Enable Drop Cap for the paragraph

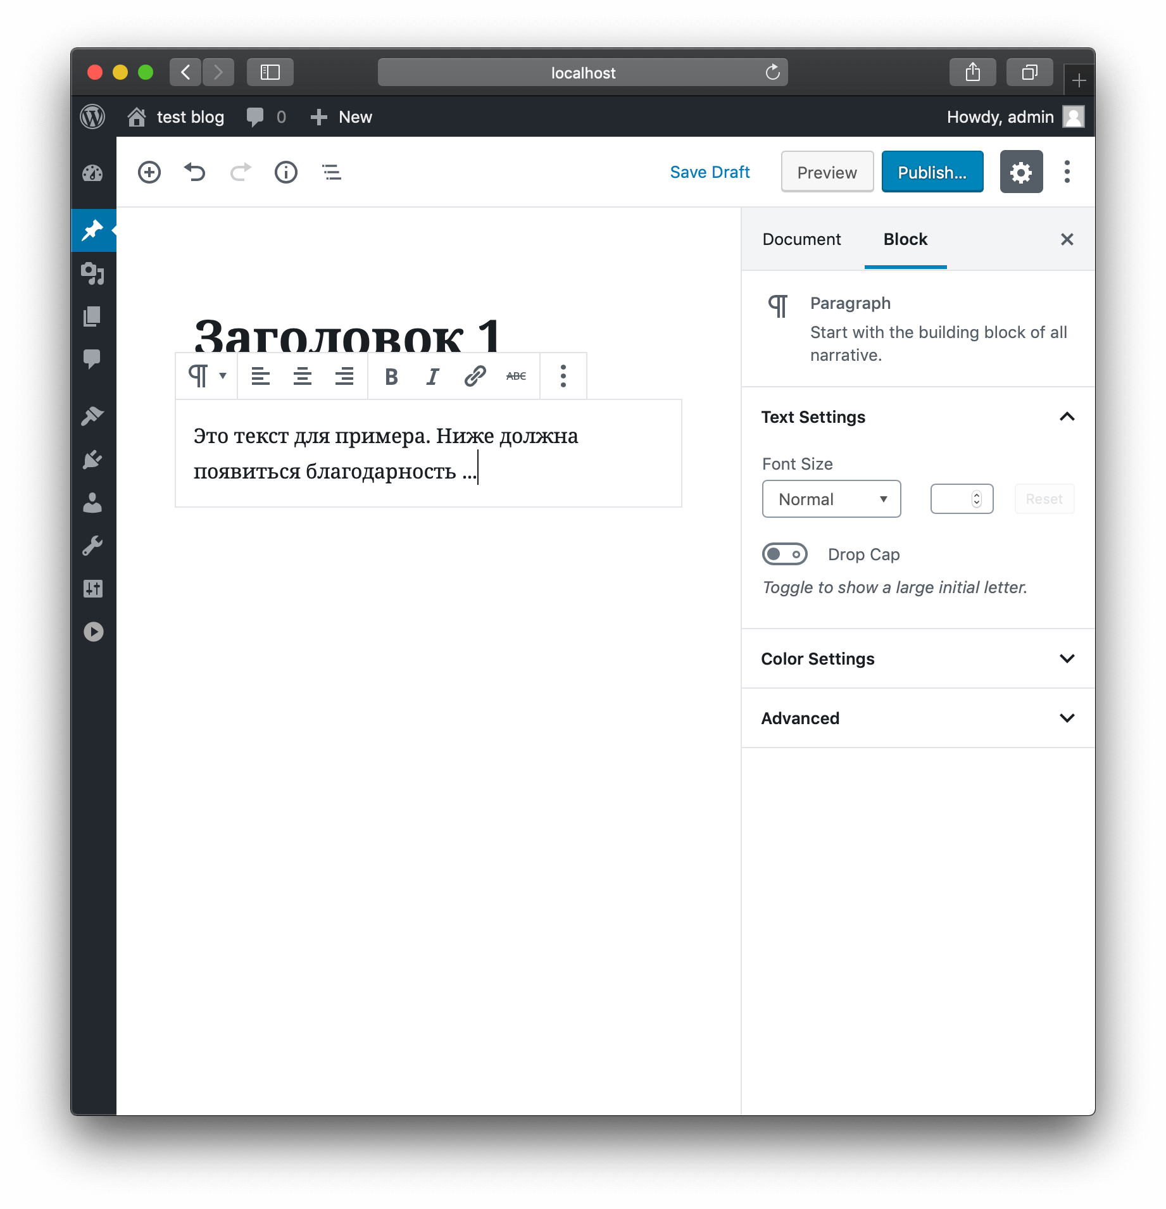click(x=785, y=554)
